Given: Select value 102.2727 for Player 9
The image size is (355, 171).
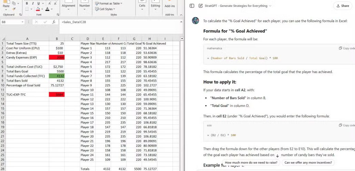Looking at the screenshot, I should [x=150, y=85].
